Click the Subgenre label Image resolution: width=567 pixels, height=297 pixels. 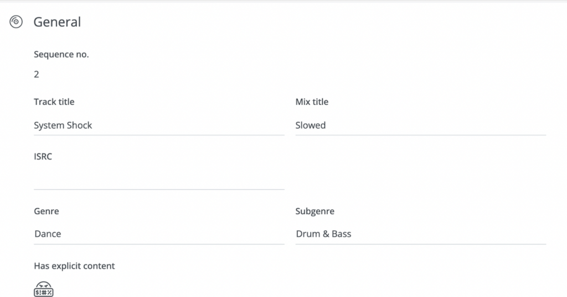(315, 211)
